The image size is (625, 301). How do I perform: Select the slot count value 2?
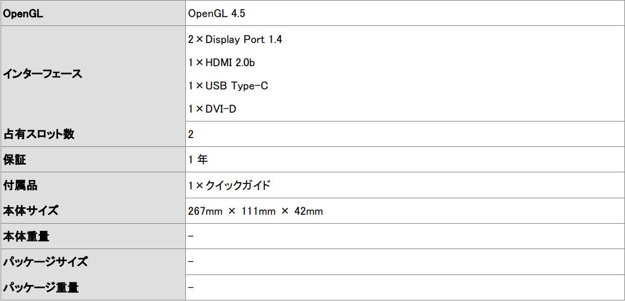click(x=191, y=134)
